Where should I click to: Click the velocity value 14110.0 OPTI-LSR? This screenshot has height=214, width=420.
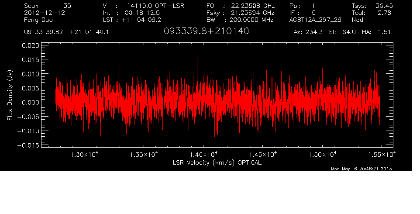click(x=155, y=6)
